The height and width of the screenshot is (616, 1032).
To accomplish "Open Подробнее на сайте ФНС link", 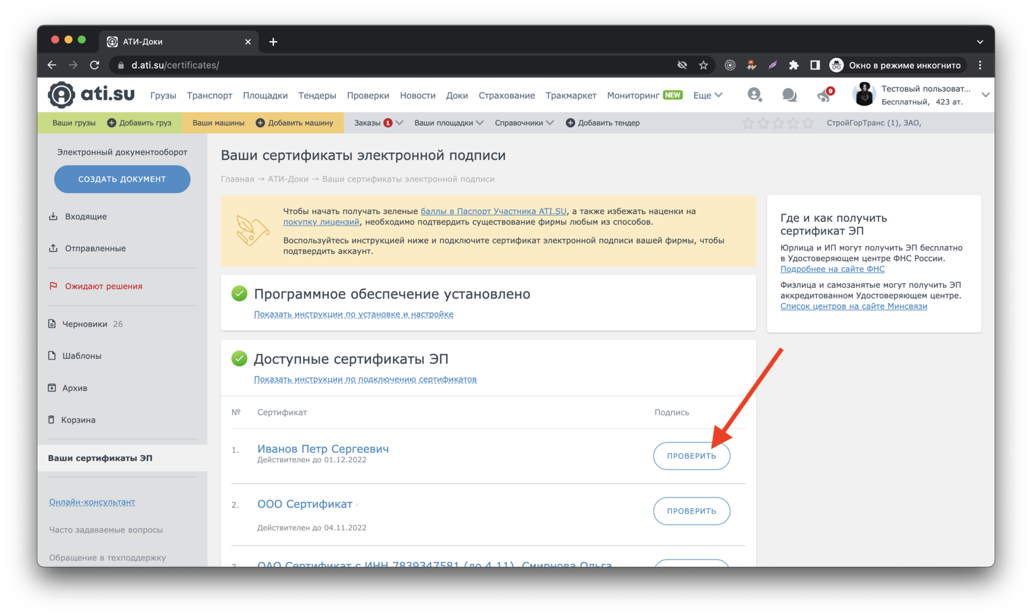I will 832,269.
